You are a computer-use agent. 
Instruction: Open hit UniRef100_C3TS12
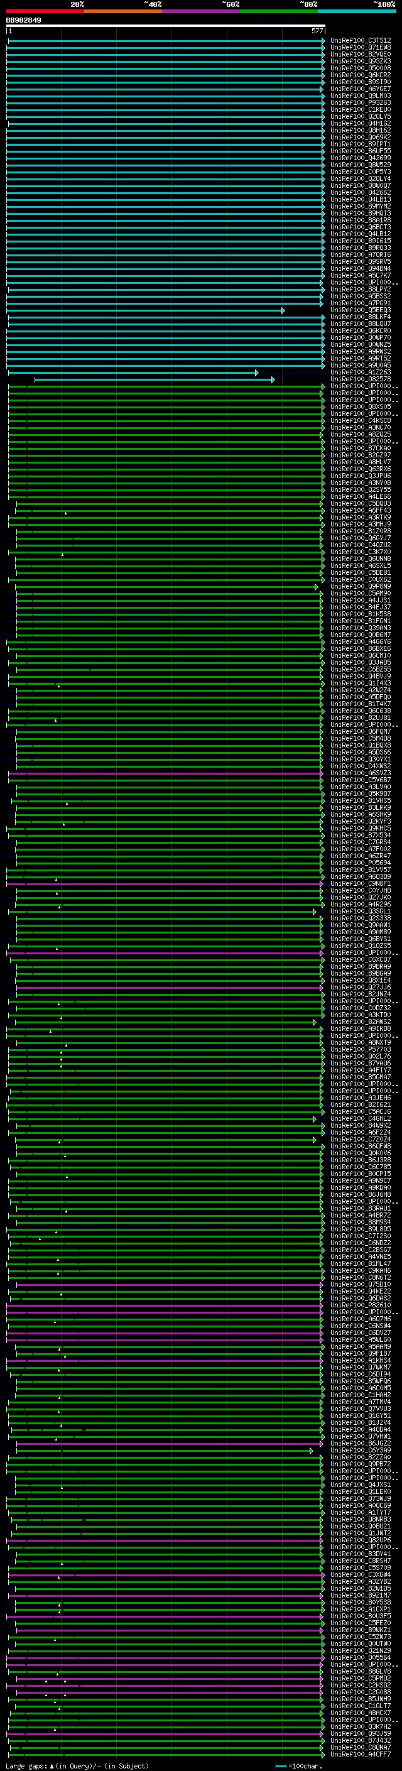click(x=361, y=41)
